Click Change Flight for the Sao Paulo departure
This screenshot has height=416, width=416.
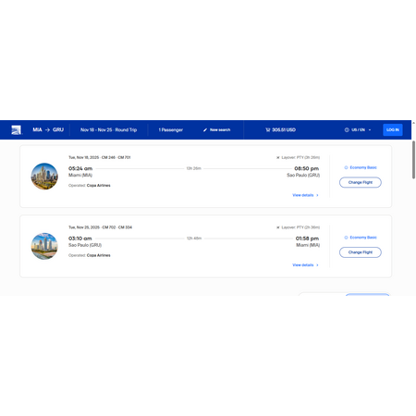pyautogui.click(x=361, y=252)
